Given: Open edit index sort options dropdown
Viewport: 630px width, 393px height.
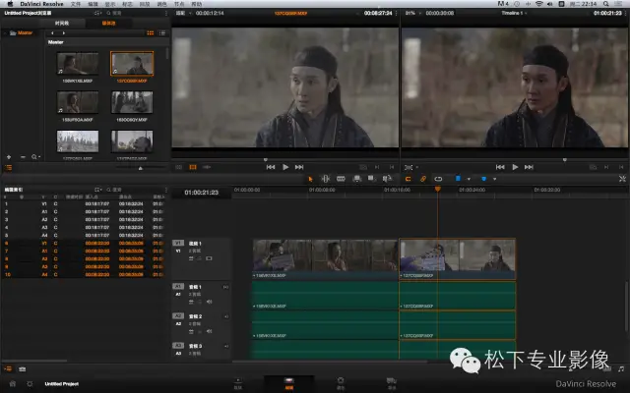Looking at the screenshot, I should [x=98, y=190].
